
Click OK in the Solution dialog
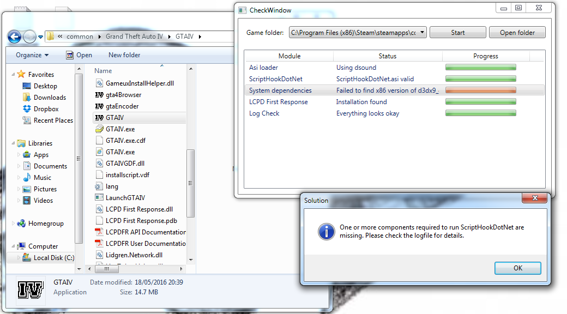click(x=518, y=268)
